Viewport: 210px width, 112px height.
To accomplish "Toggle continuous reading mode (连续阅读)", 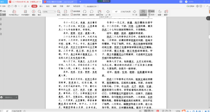I will tap(143, 13).
